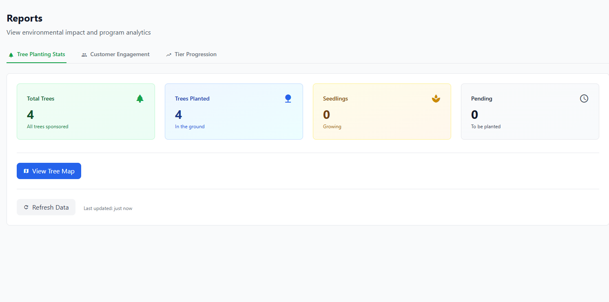The width and height of the screenshot is (609, 302).
Task: Click the circular refresh arrow icon
Action: coord(26,208)
